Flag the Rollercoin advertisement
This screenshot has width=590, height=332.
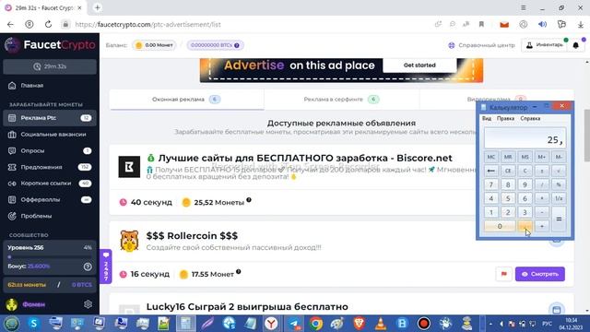pos(504,274)
